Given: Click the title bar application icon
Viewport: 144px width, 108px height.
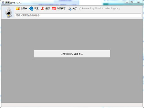Looking at the screenshot, I should [x=3, y=3].
